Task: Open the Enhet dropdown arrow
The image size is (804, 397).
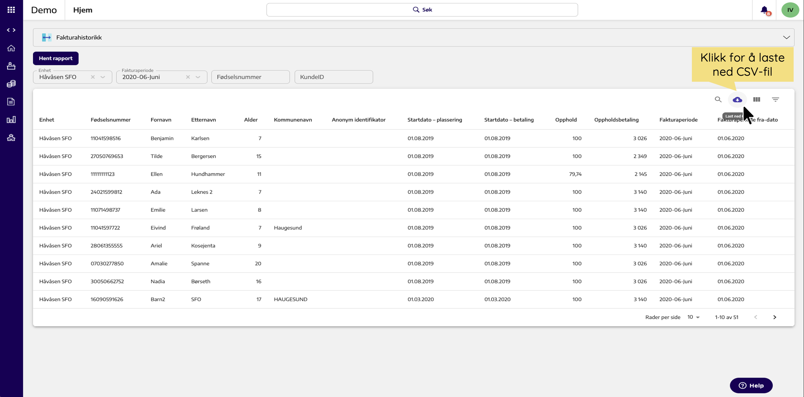Action: click(103, 77)
